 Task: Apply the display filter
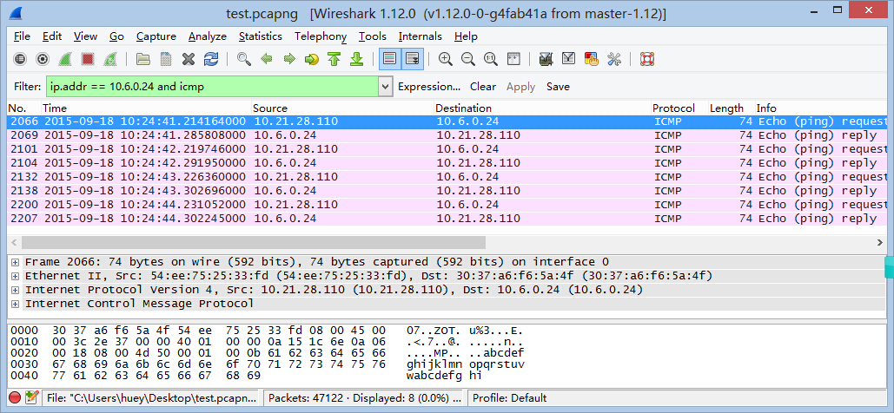coord(520,87)
